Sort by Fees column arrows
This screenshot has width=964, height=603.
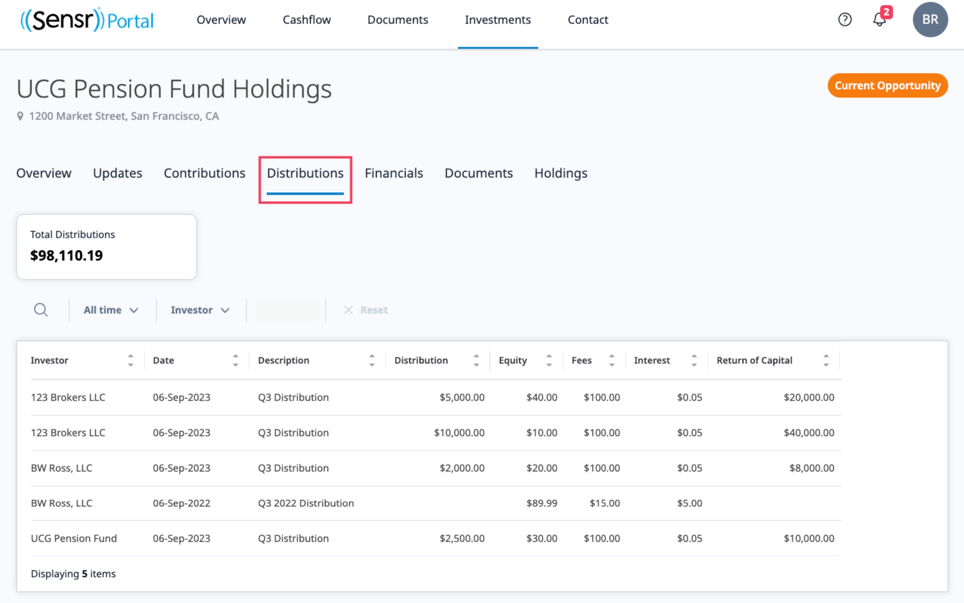(x=612, y=360)
